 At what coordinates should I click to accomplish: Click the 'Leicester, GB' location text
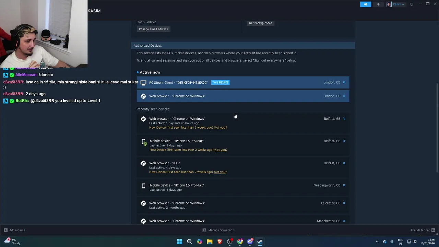pyautogui.click(x=331, y=203)
